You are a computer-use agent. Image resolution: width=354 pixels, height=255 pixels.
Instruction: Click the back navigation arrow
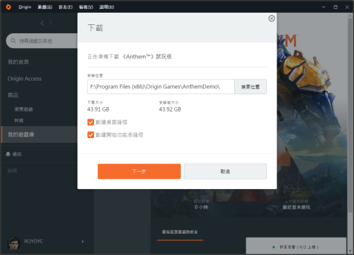(42, 23)
